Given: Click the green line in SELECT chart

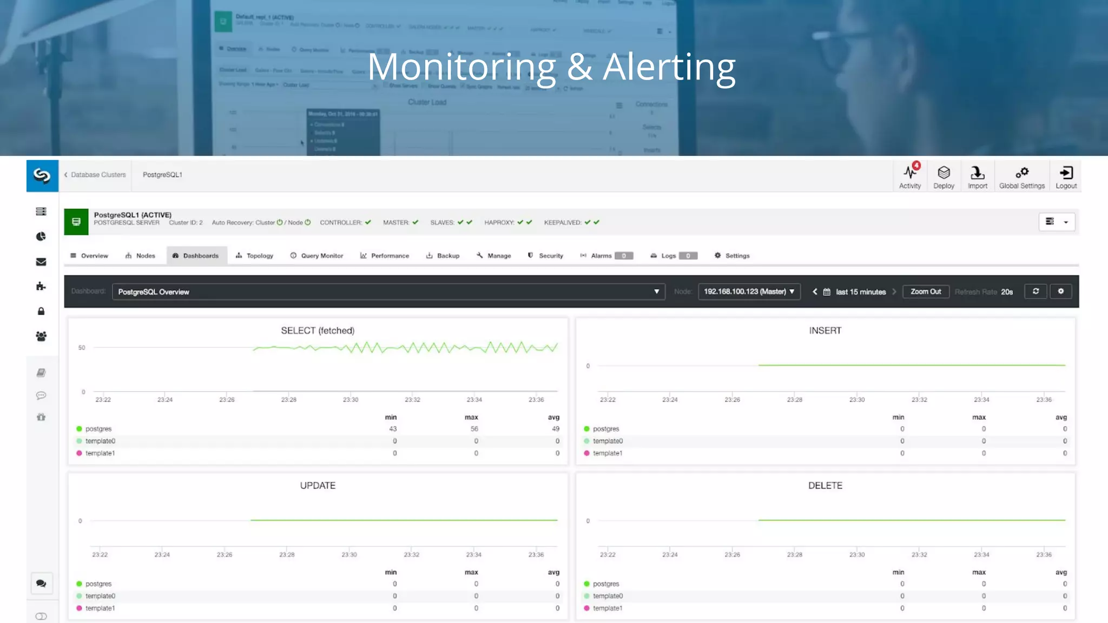Looking at the screenshot, I should click(405, 348).
